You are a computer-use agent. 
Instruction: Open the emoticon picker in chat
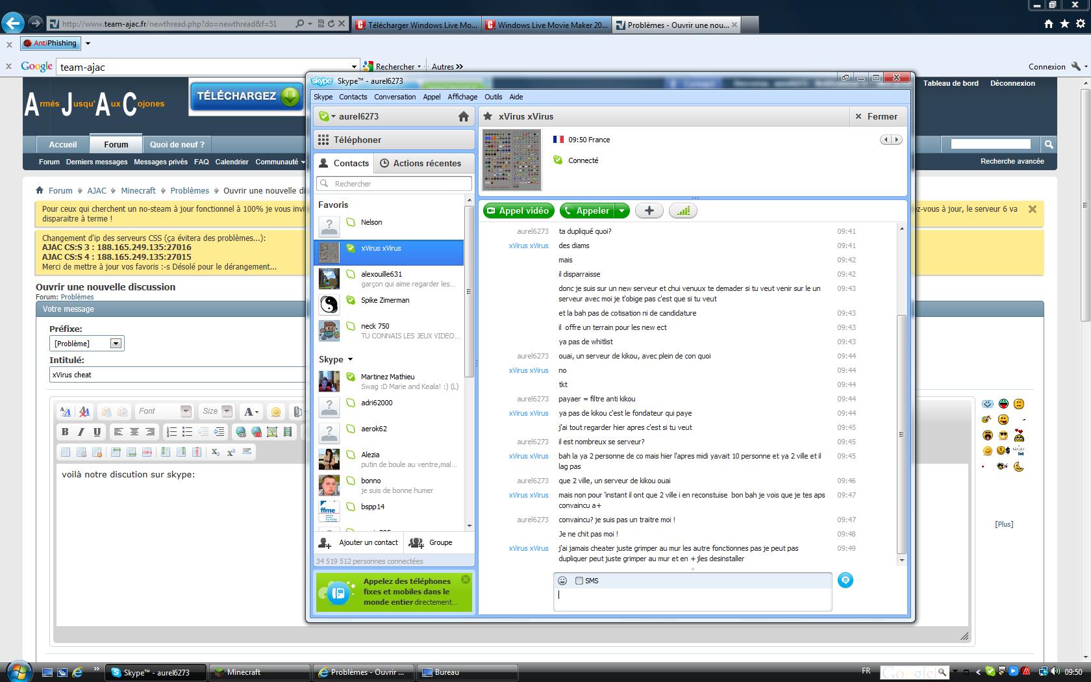tap(562, 581)
